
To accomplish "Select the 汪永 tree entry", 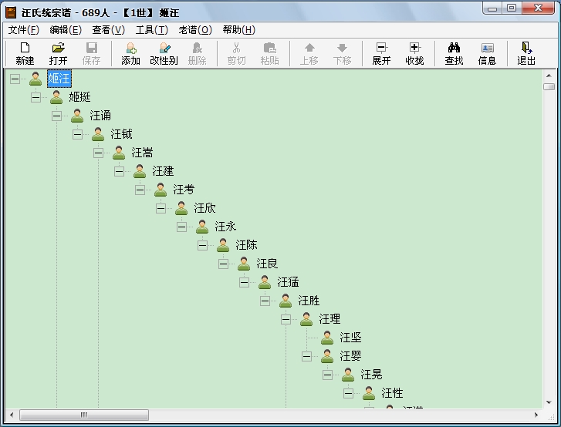I will click(x=225, y=227).
